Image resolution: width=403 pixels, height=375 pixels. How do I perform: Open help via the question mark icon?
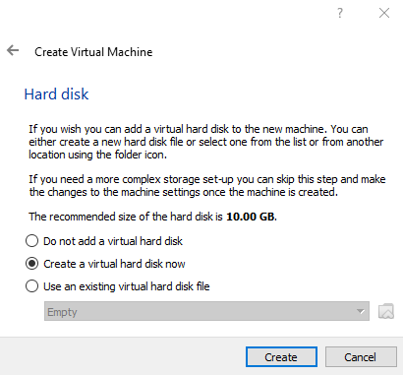pos(340,13)
